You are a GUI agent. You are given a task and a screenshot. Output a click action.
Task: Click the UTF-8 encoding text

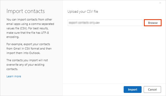coord(28,35)
